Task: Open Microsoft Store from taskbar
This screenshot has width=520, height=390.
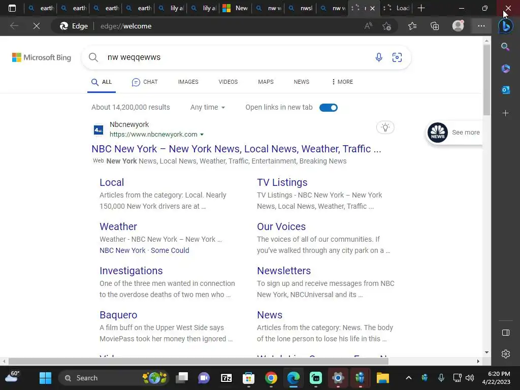Action: [x=248, y=378]
